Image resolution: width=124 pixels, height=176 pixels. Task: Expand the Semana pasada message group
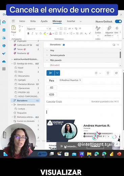(47, 55)
